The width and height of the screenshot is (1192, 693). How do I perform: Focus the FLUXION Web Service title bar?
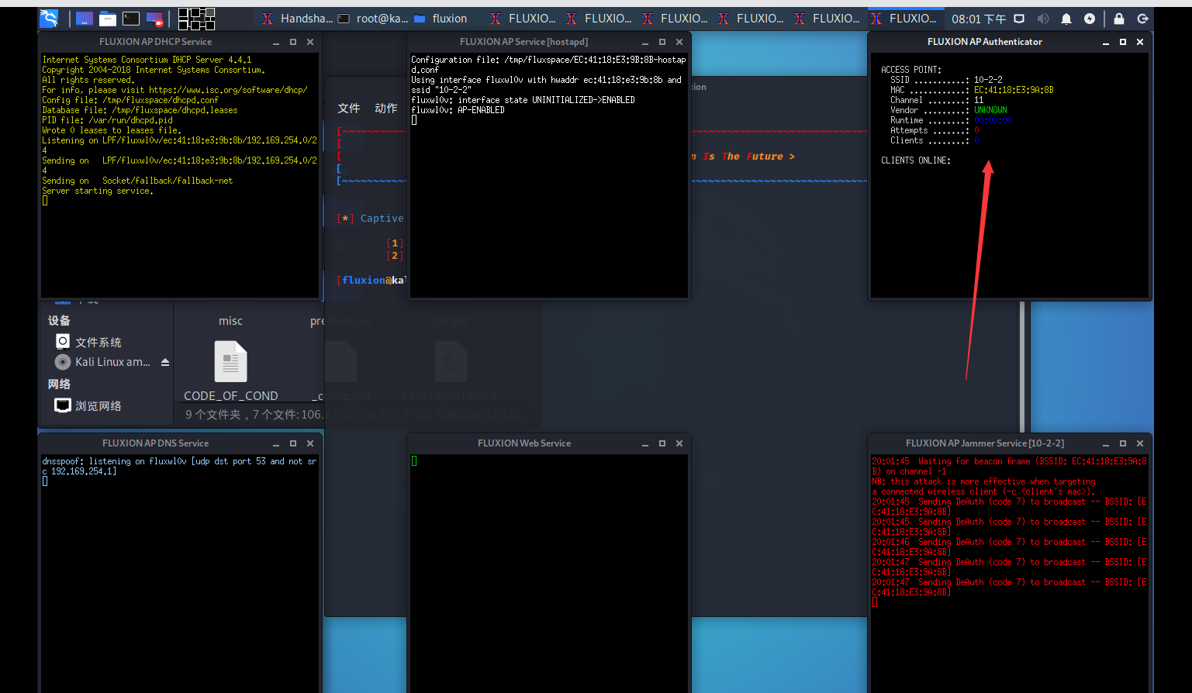[x=523, y=443]
